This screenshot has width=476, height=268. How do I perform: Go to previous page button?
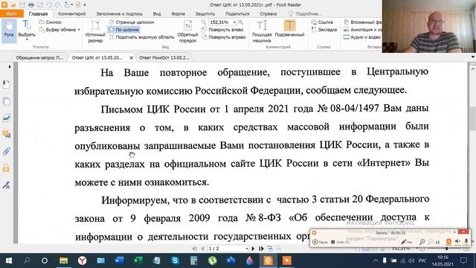[x=202, y=249]
